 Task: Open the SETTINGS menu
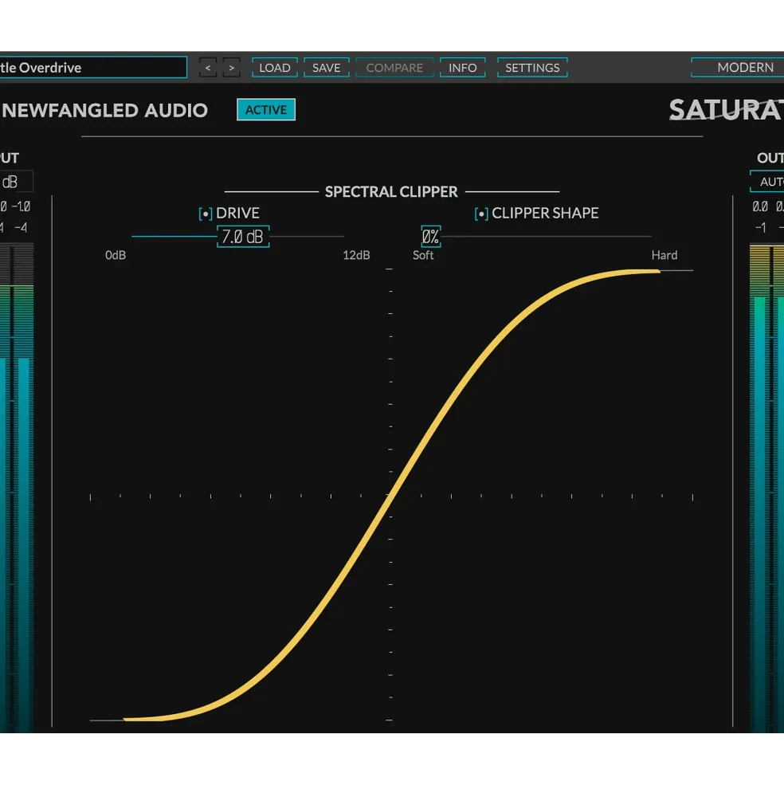[x=532, y=68]
